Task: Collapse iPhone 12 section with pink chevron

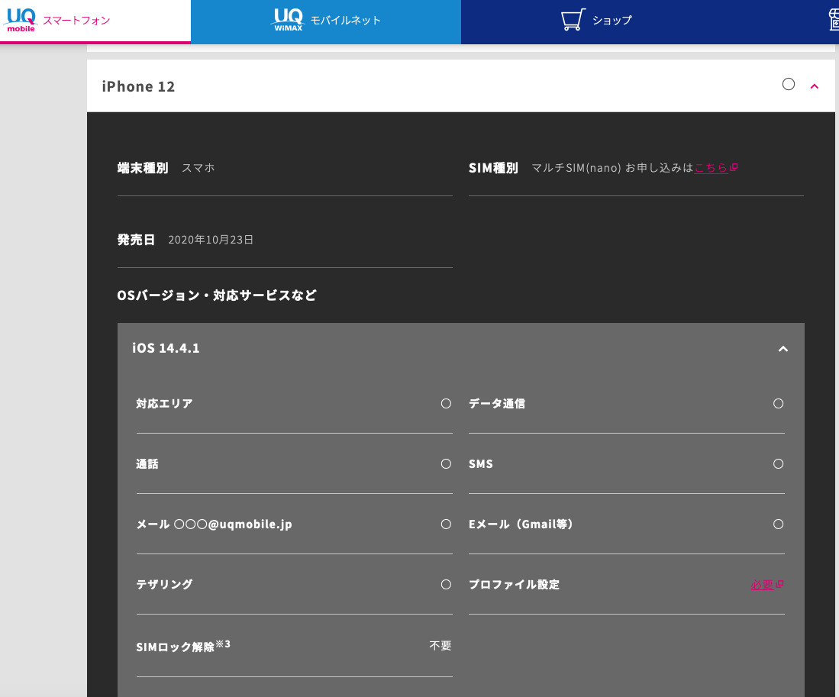Action: click(814, 86)
